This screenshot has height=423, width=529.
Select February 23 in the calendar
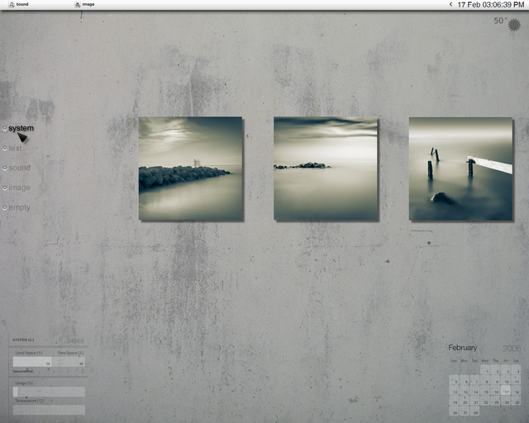point(495,401)
